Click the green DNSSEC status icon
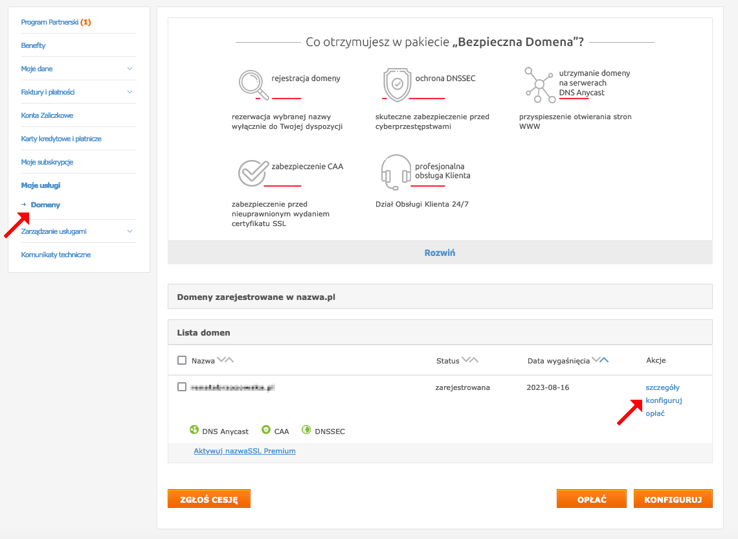Screen dimensions: 738x539 pos(304,429)
